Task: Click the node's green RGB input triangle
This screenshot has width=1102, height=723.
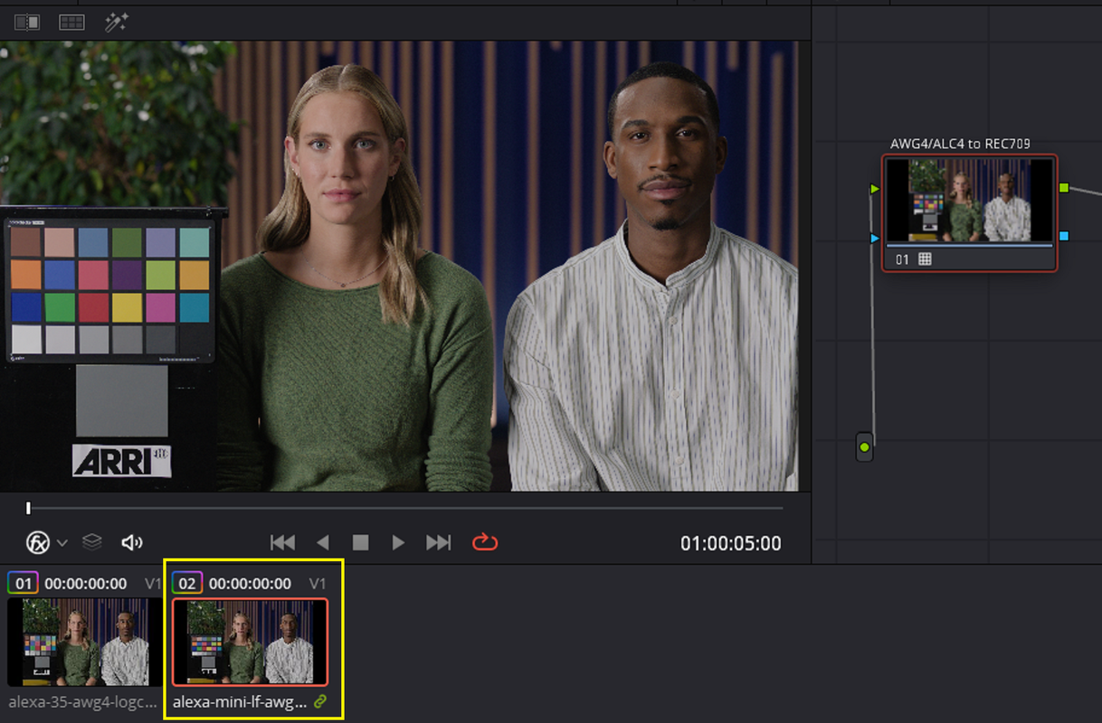Action: (875, 188)
